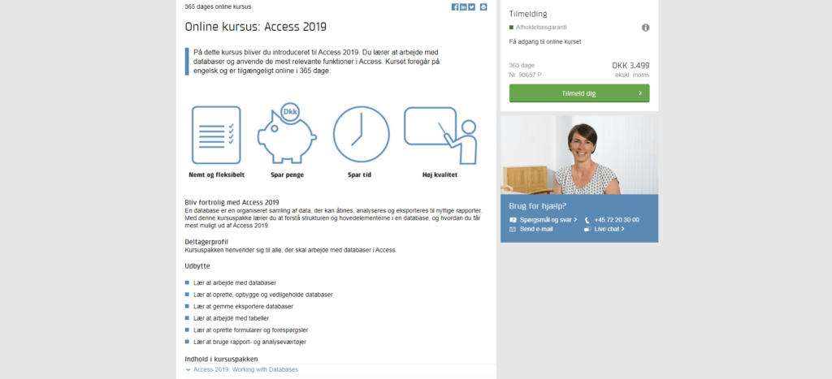Click bullet Lær at gemme eksportere databaser
Screen dimensions: 832x379
(x=243, y=307)
